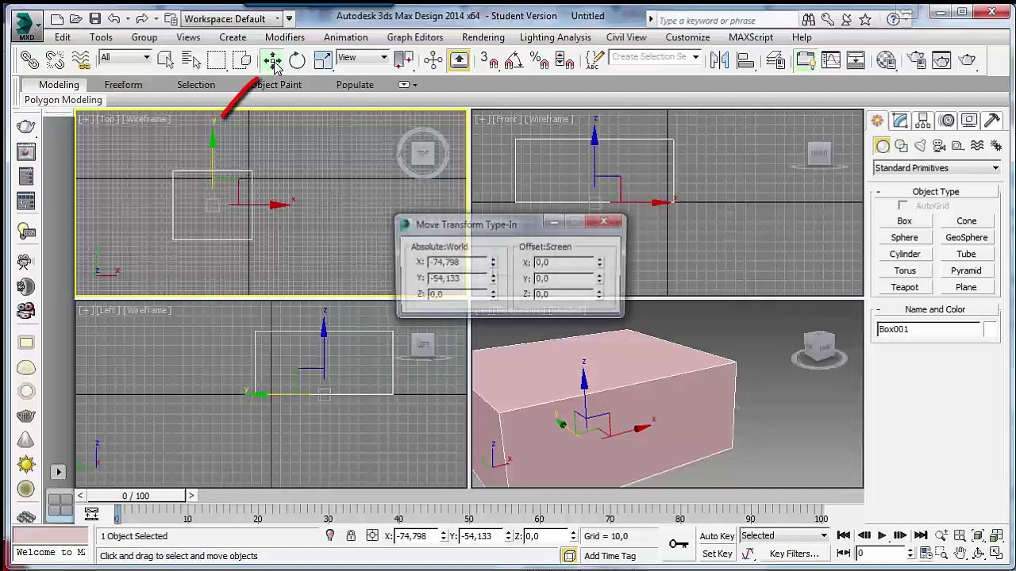This screenshot has width=1016, height=571.
Task: Toggle Spinner Snap
Action: (x=564, y=59)
